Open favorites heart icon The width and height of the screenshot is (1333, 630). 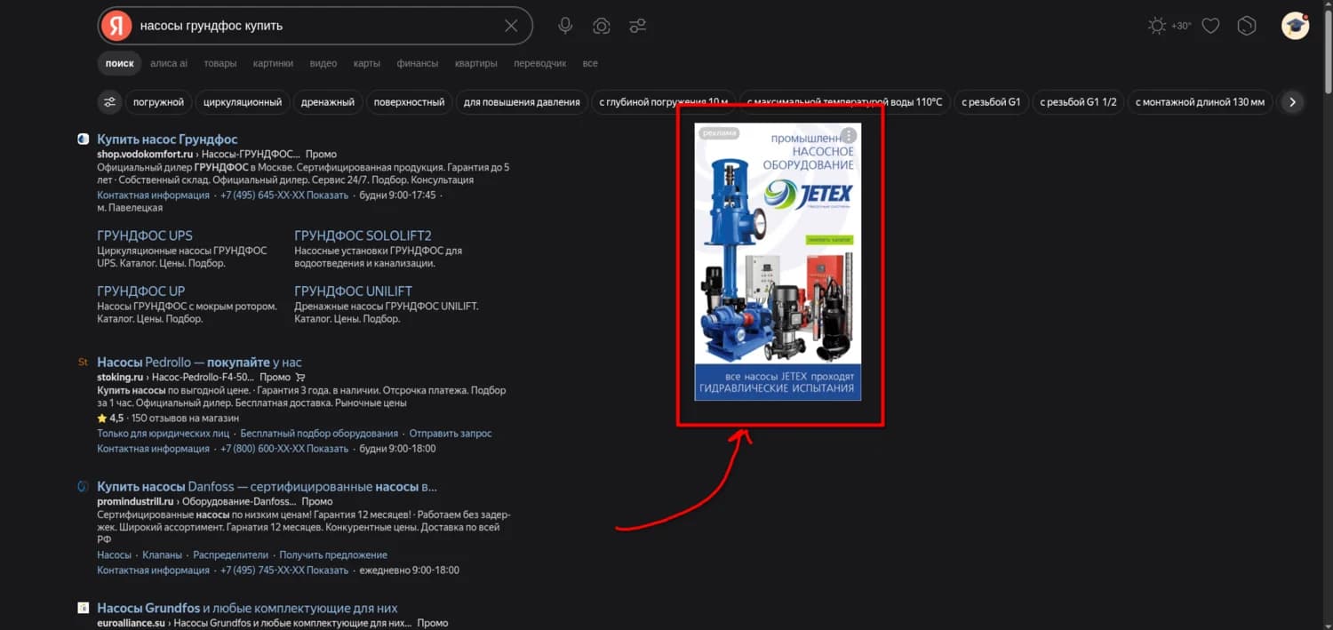point(1210,26)
